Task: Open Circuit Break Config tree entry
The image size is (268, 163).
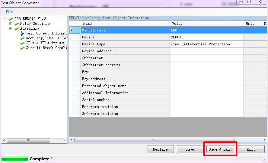Action: [46, 47]
